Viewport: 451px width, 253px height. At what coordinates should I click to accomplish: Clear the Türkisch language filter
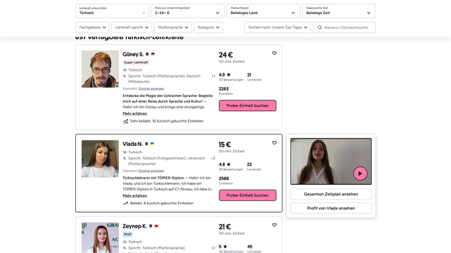[x=144, y=13]
